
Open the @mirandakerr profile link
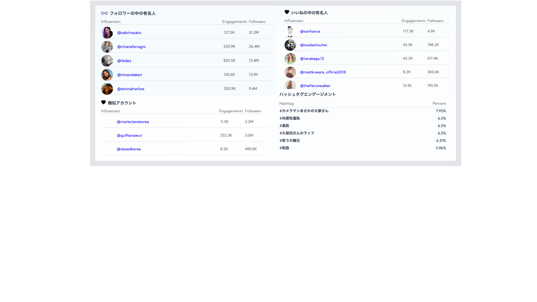[x=129, y=75]
